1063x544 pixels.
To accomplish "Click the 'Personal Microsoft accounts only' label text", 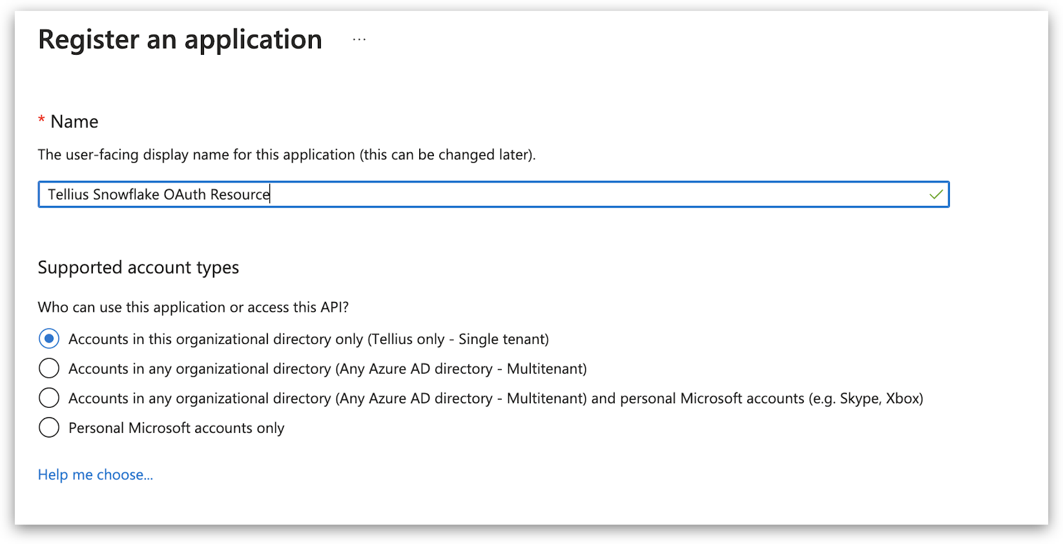I will pyautogui.click(x=176, y=428).
